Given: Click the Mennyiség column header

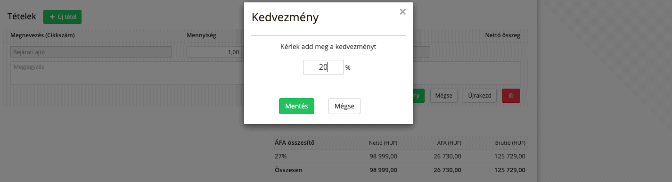Looking at the screenshot, I should pos(201,35).
